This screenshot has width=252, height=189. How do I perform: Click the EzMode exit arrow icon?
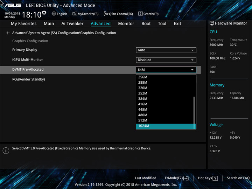pos(186,178)
